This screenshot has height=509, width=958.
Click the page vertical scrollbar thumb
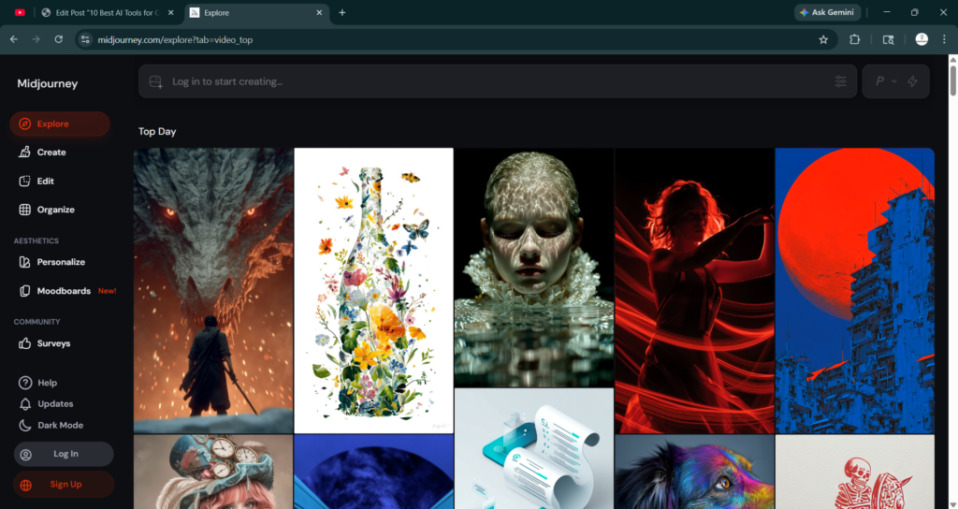point(952,84)
